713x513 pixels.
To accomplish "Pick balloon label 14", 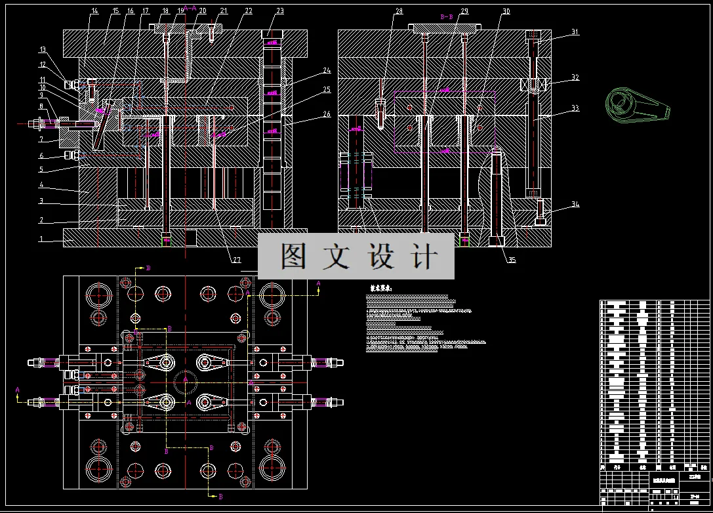I will click(94, 11).
